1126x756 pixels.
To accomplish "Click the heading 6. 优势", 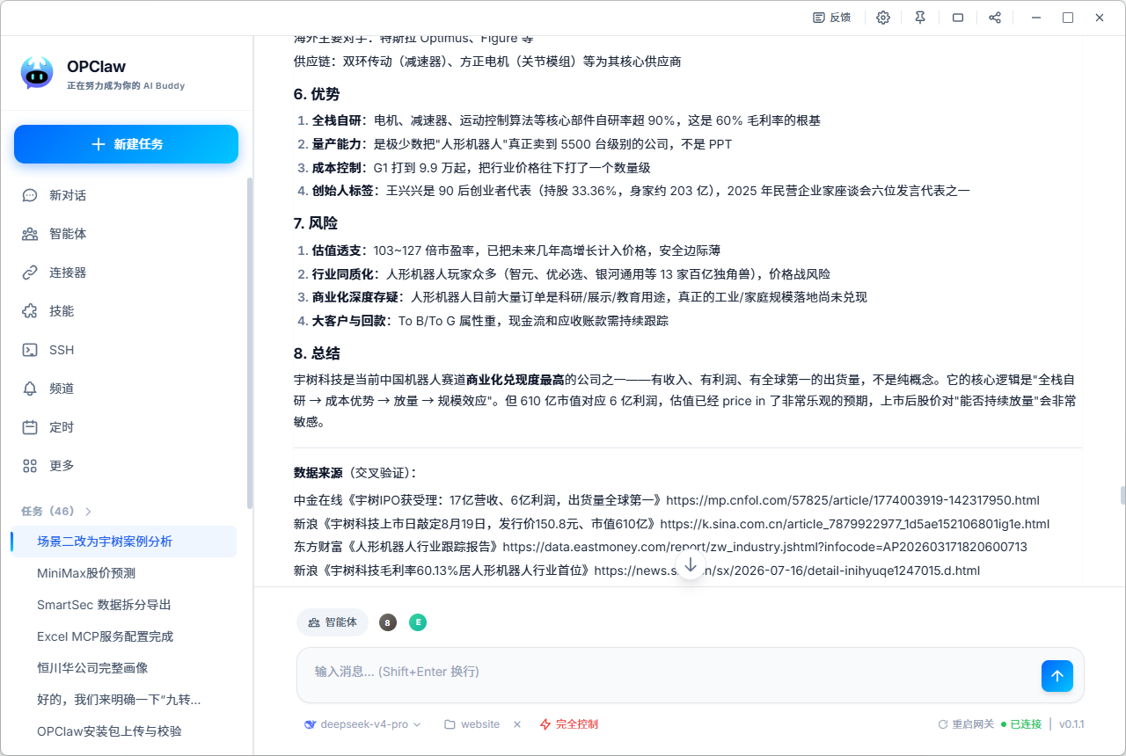I will tap(317, 94).
